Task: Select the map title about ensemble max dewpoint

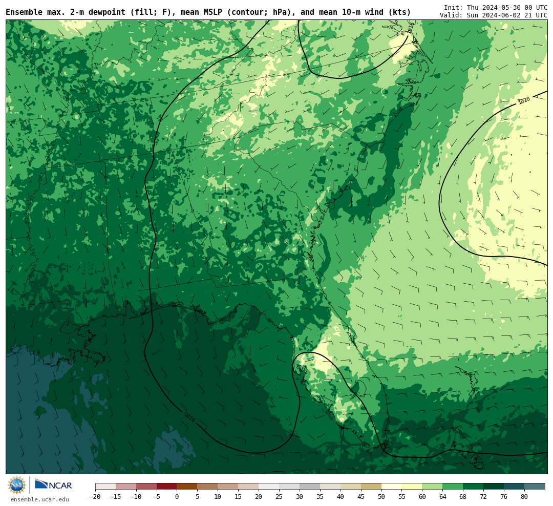Action: click(x=208, y=12)
